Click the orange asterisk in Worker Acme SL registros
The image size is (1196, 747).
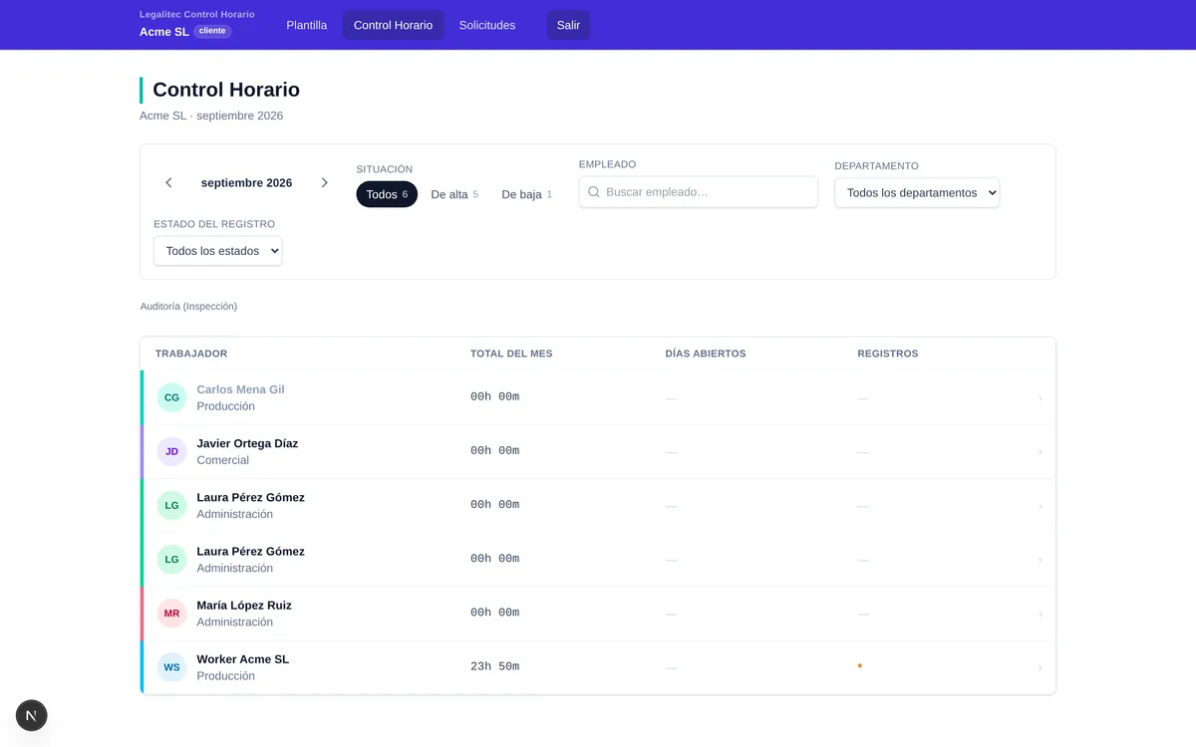[860, 666]
